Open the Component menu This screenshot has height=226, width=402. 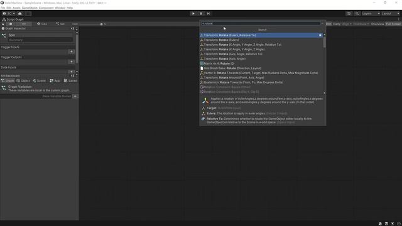point(46,8)
